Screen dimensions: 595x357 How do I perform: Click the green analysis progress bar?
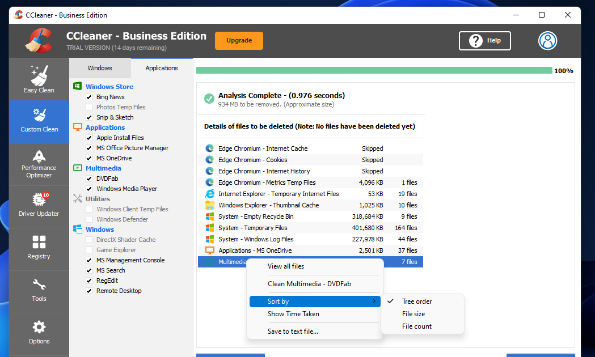[374, 70]
